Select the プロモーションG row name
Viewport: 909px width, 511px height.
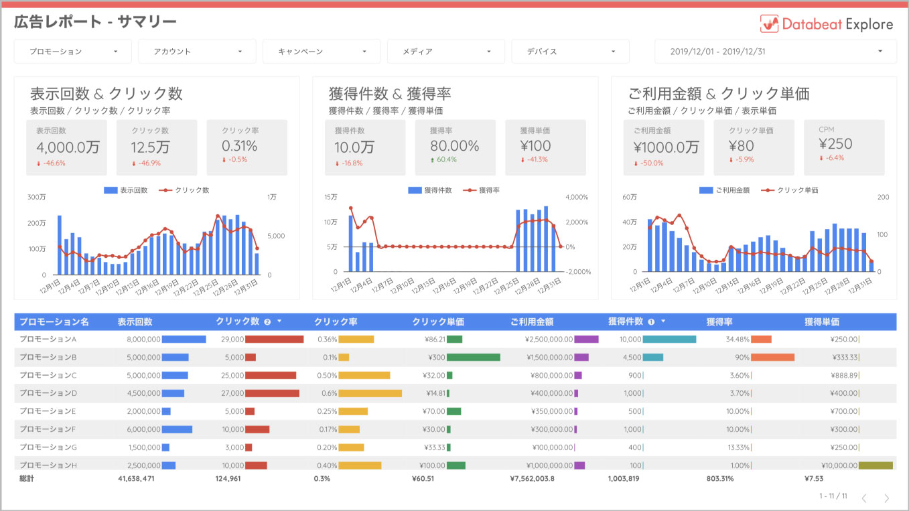48,447
